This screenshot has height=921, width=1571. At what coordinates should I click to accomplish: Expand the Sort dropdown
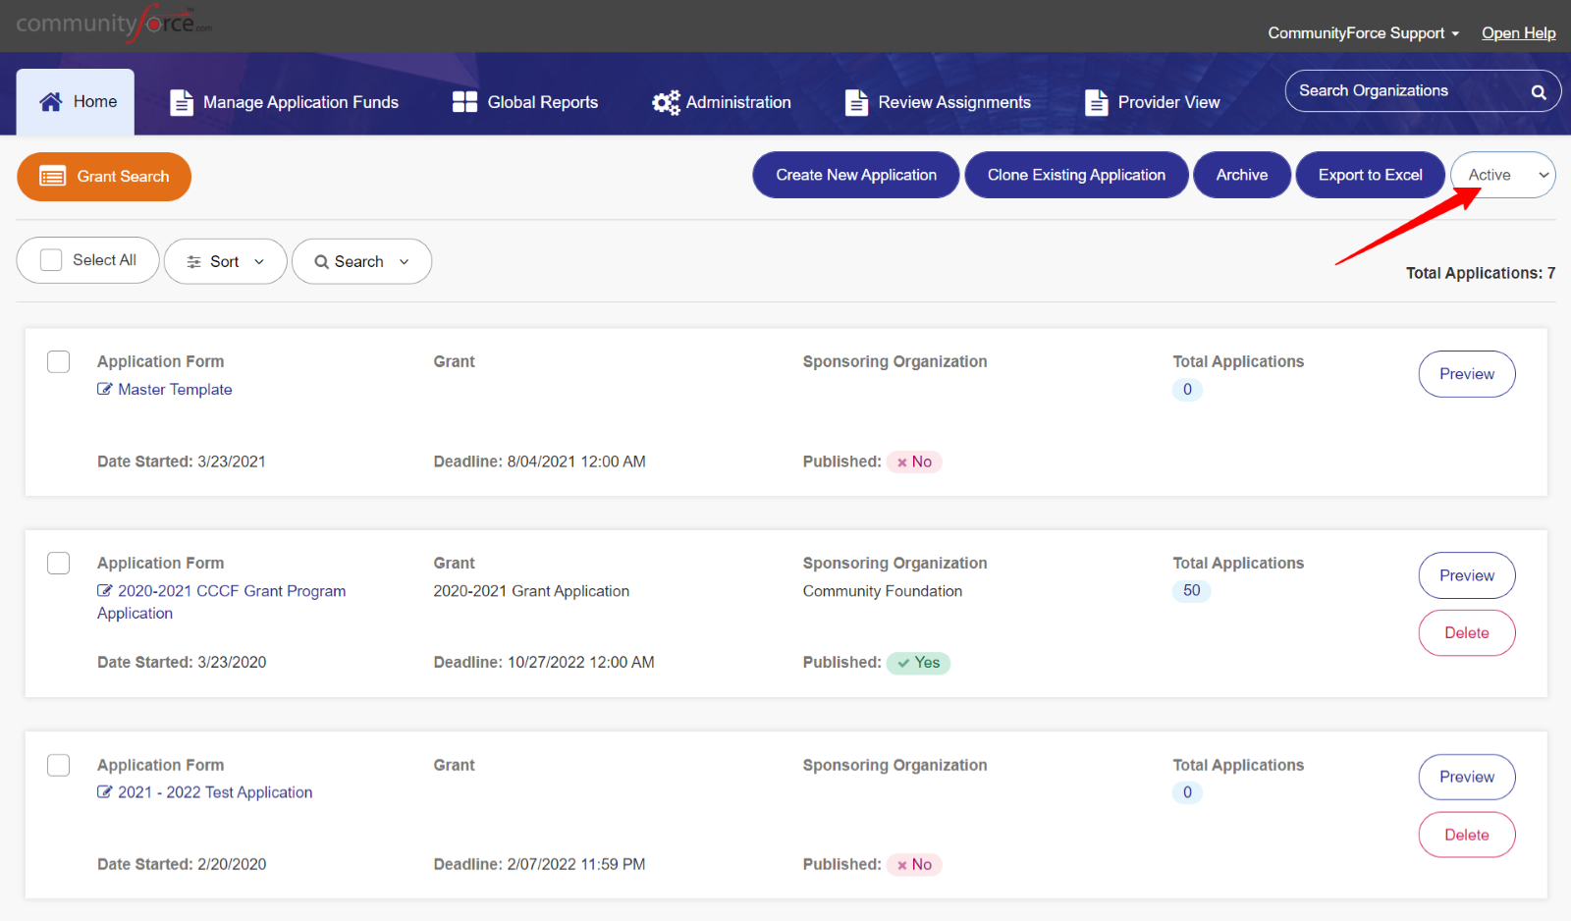tap(225, 261)
